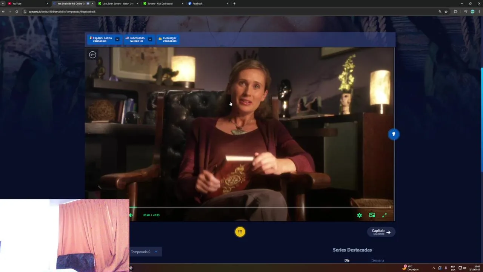Open the clock showing 23:06
The height and width of the screenshot is (272, 483).
click(475, 268)
